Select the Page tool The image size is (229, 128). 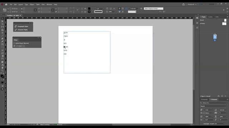point(3,24)
